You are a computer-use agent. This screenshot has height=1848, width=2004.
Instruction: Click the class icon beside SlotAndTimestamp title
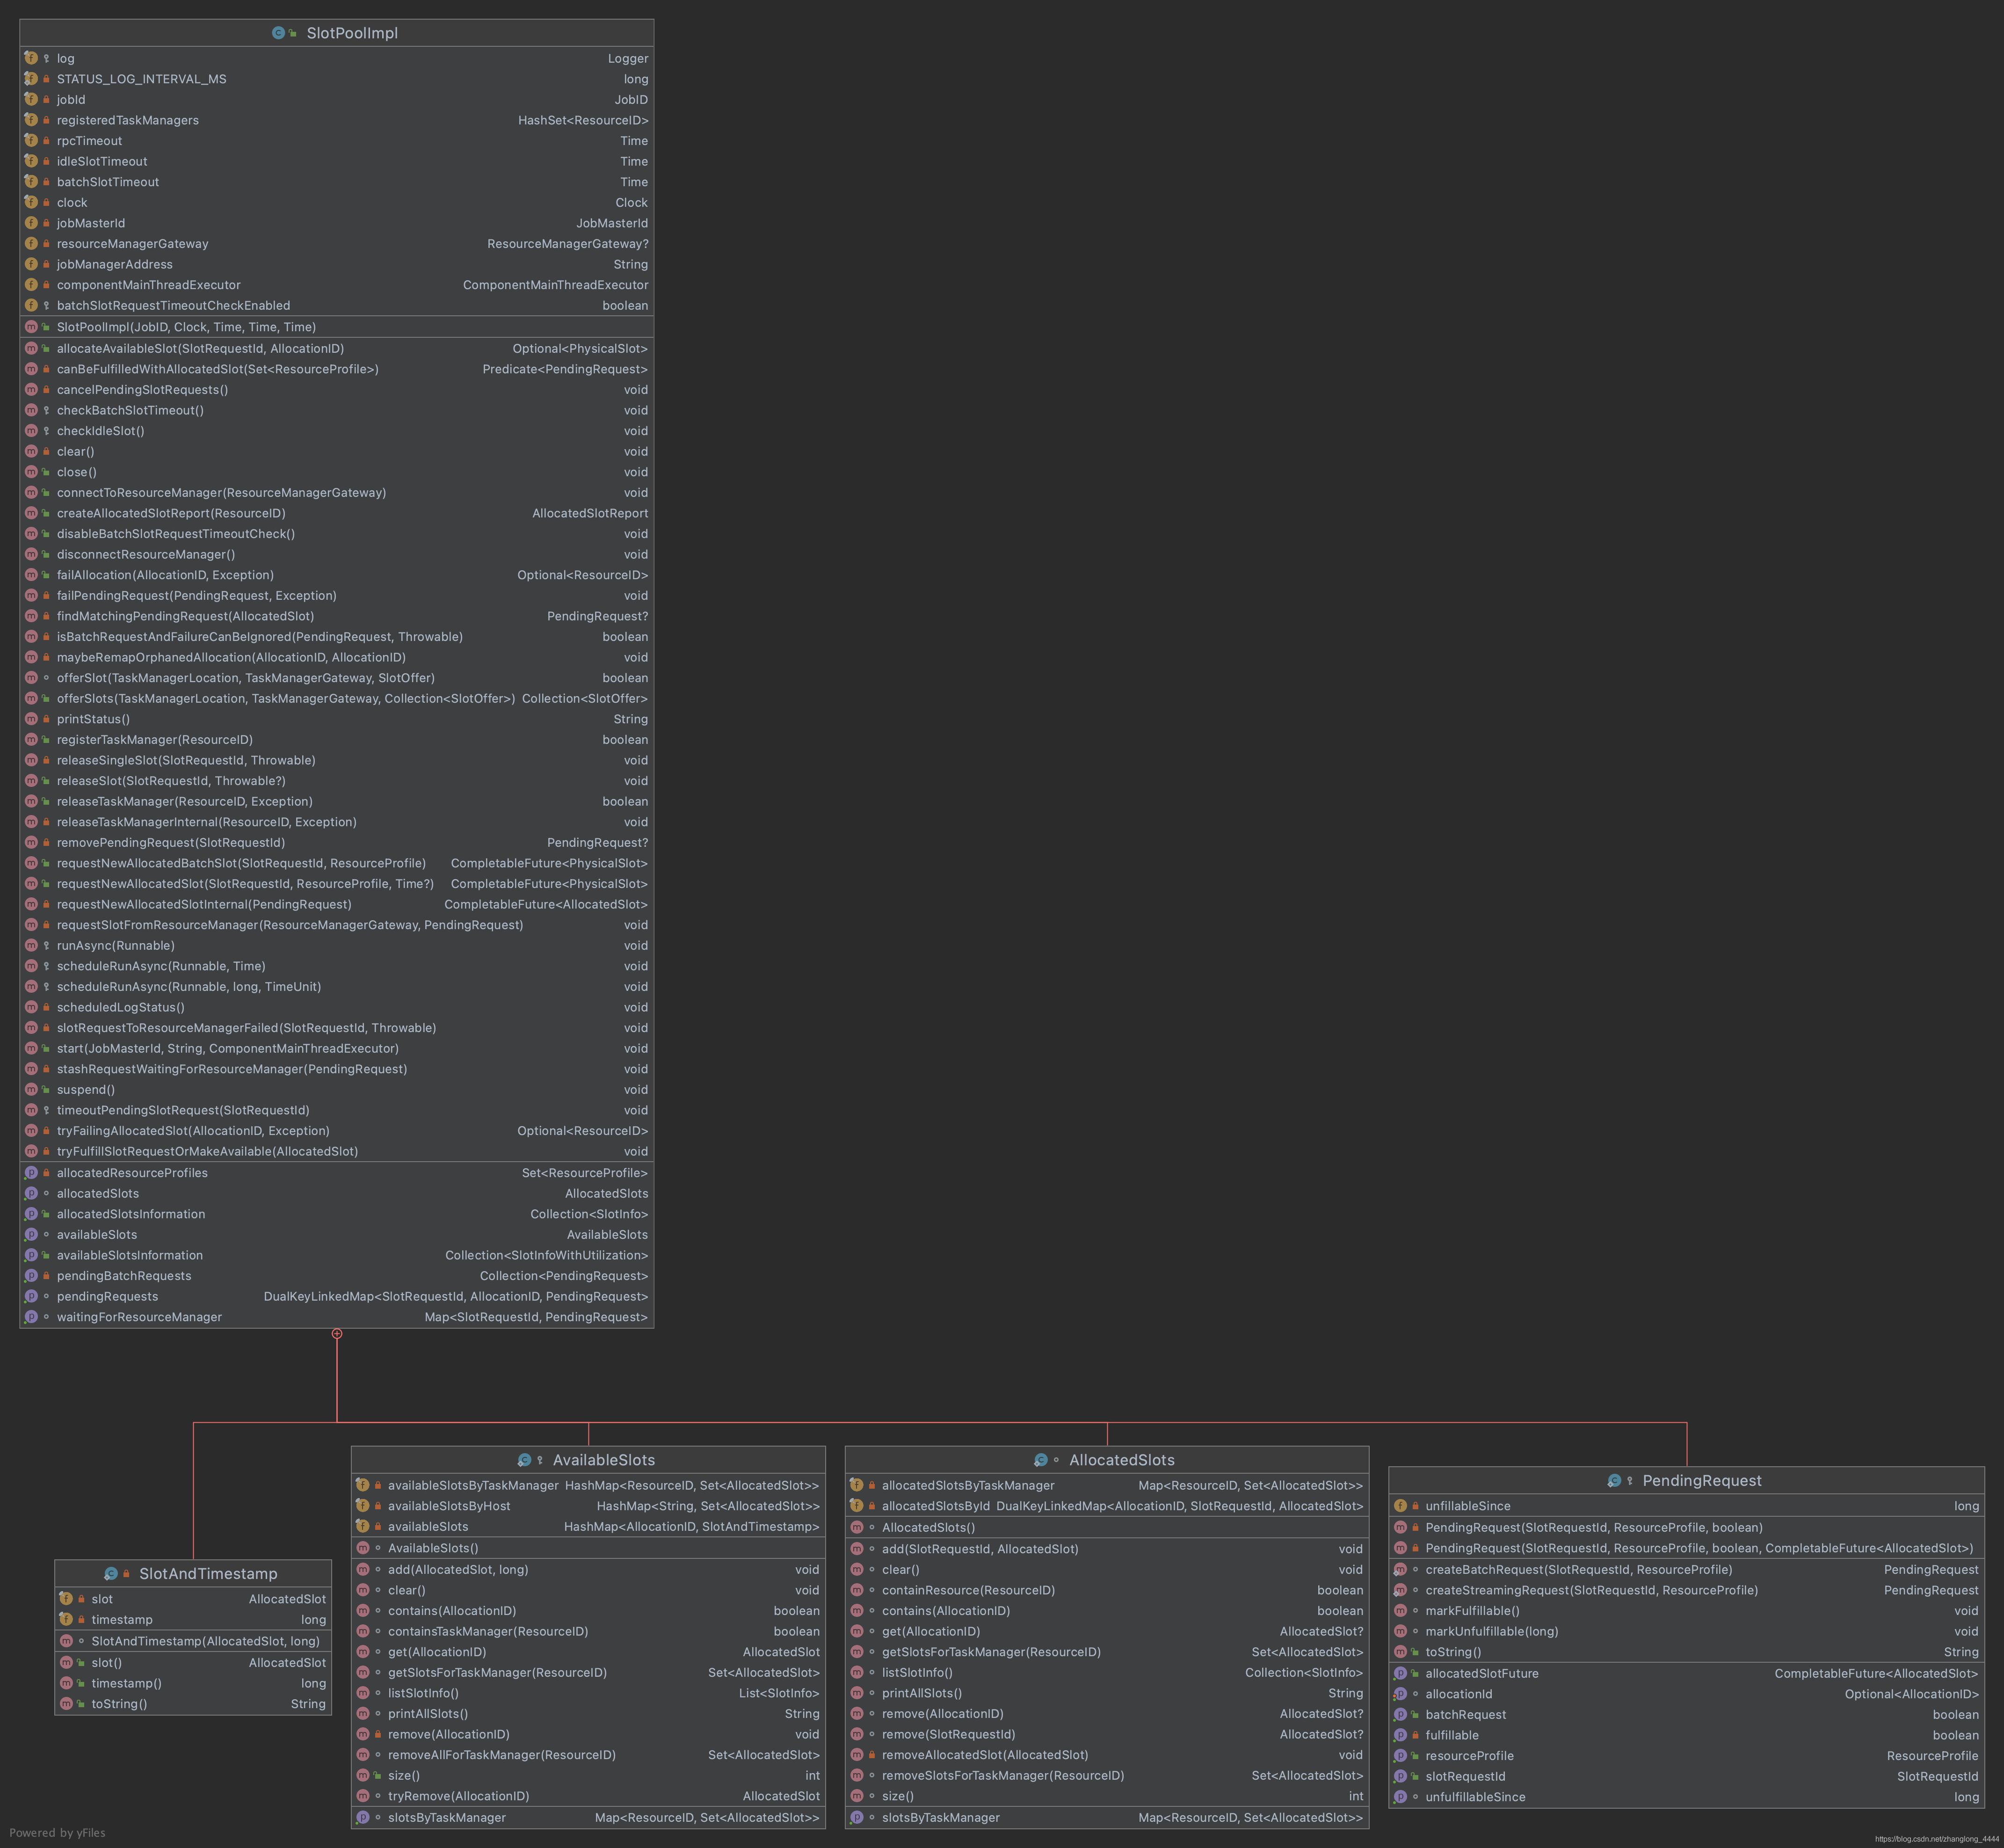tap(110, 1574)
